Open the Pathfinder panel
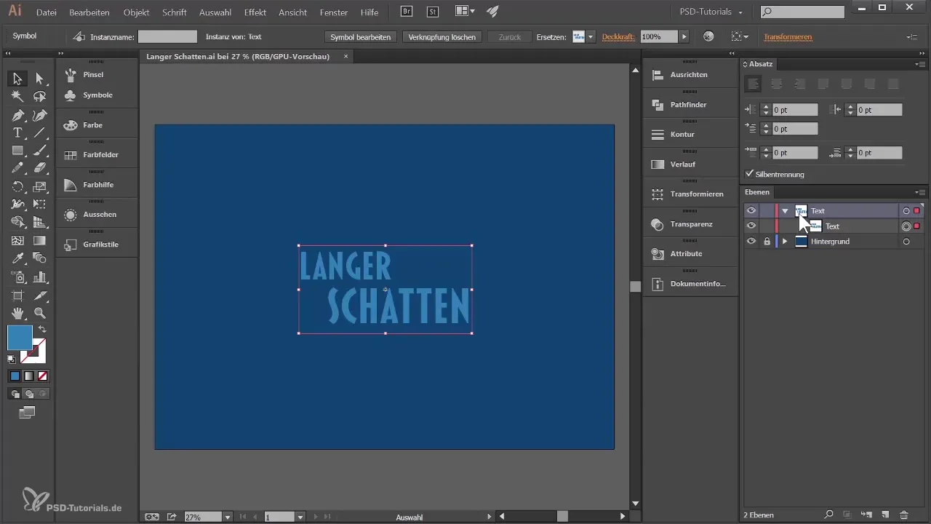Viewport: 931px width, 524px height. (x=688, y=104)
